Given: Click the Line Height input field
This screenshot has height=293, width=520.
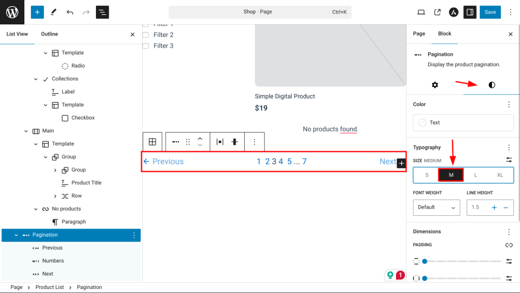Looking at the screenshot, I should (x=478, y=207).
